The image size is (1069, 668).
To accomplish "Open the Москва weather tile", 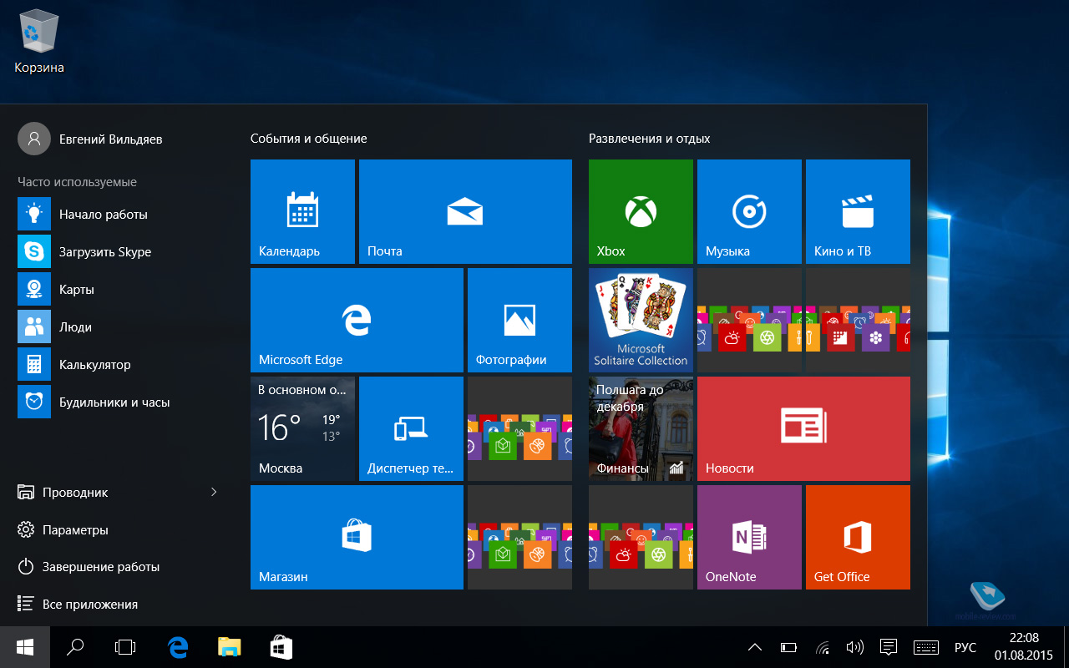I will point(302,428).
